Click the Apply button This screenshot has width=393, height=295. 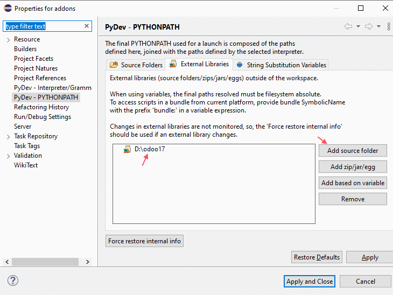point(370,257)
